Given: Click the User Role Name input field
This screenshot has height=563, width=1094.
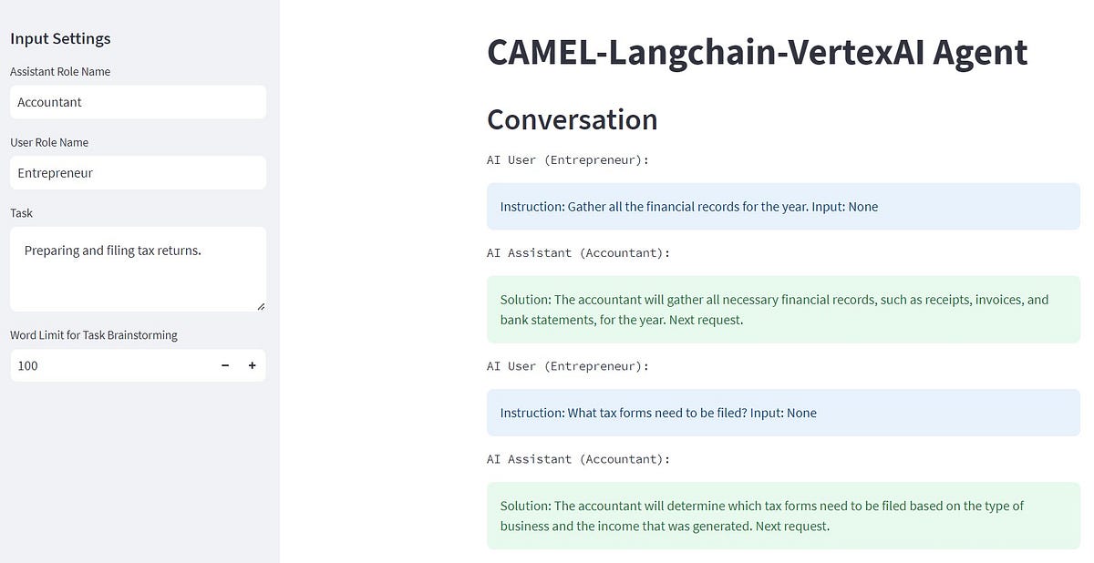Looking at the screenshot, I should pos(138,173).
